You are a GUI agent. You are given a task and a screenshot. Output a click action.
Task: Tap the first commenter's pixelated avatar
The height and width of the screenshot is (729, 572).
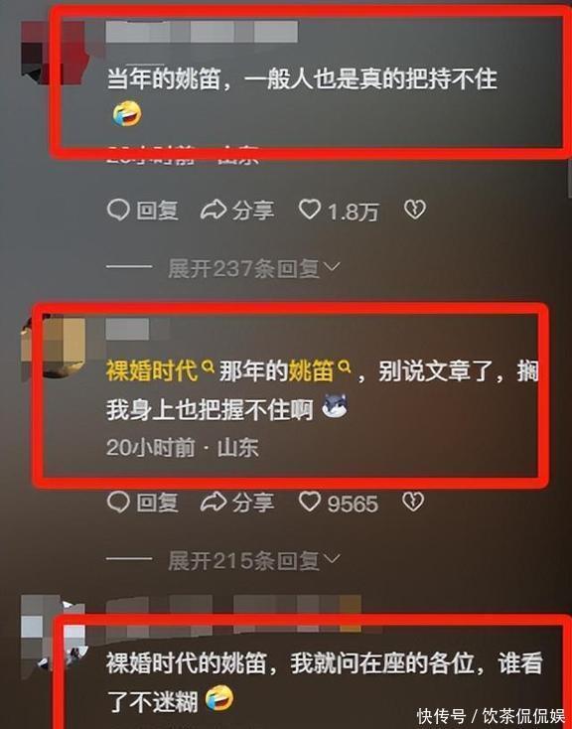tap(56, 51)
